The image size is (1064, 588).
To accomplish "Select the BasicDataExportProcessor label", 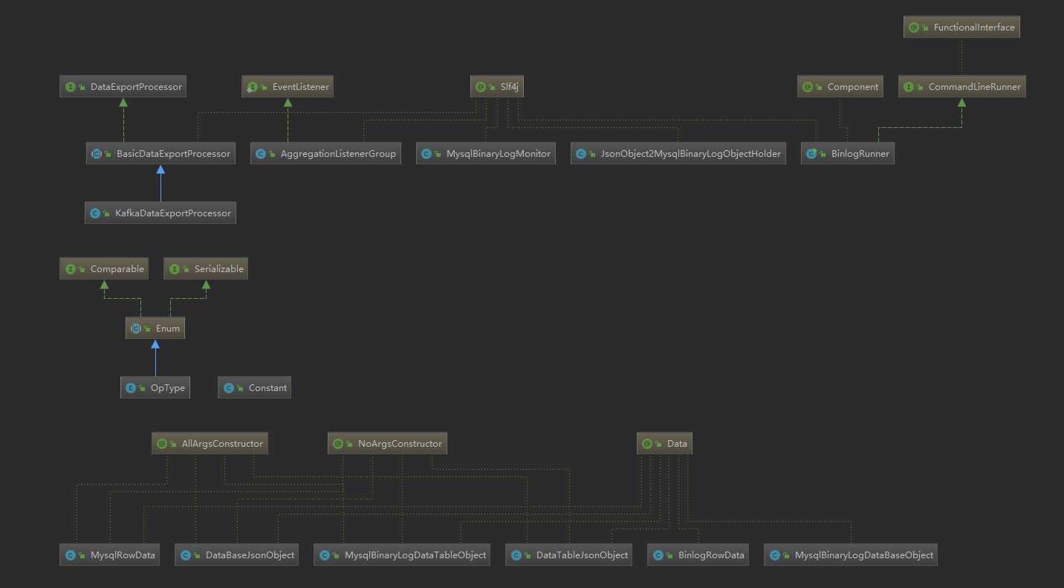I will click(x=173, y=154).
